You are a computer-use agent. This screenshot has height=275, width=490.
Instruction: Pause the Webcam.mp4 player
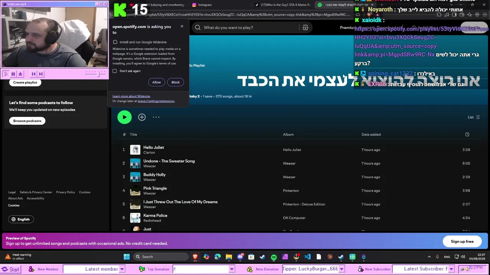click(x=13, y=74)
